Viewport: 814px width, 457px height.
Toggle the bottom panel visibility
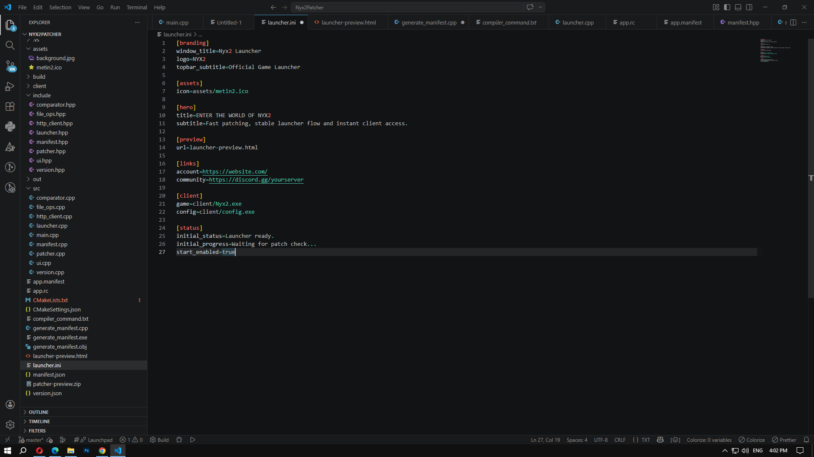point(738,7)
